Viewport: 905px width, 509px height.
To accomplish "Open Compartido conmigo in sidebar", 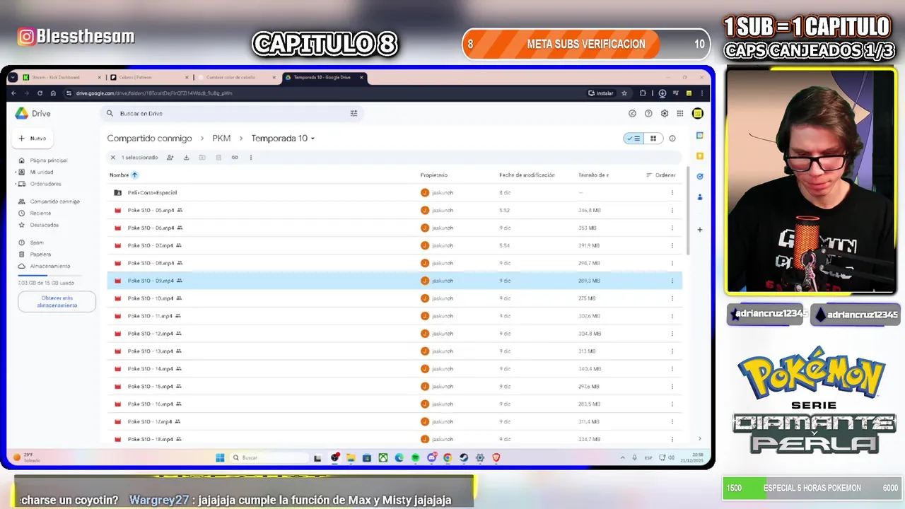I will (x=54, y=201).
